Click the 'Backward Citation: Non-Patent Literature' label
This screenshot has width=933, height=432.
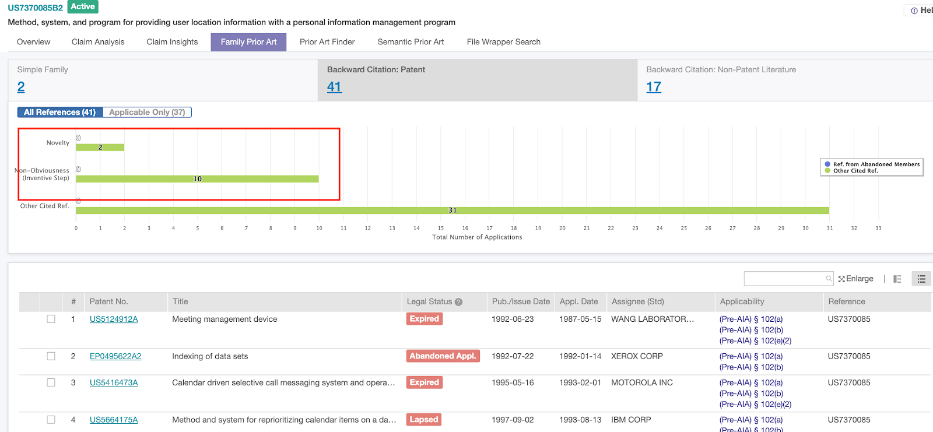point(721,69)
